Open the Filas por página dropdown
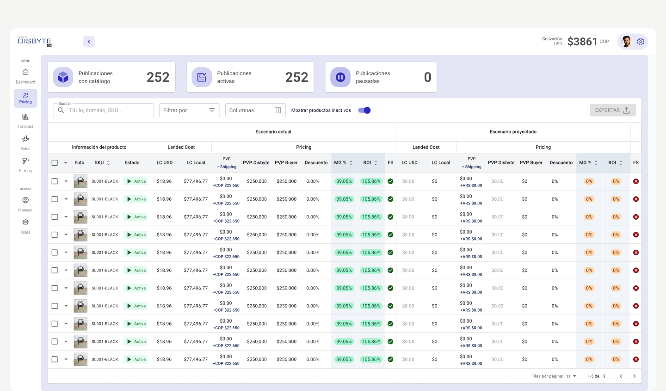Screen dimensions: 666x391 click(572, 376)
